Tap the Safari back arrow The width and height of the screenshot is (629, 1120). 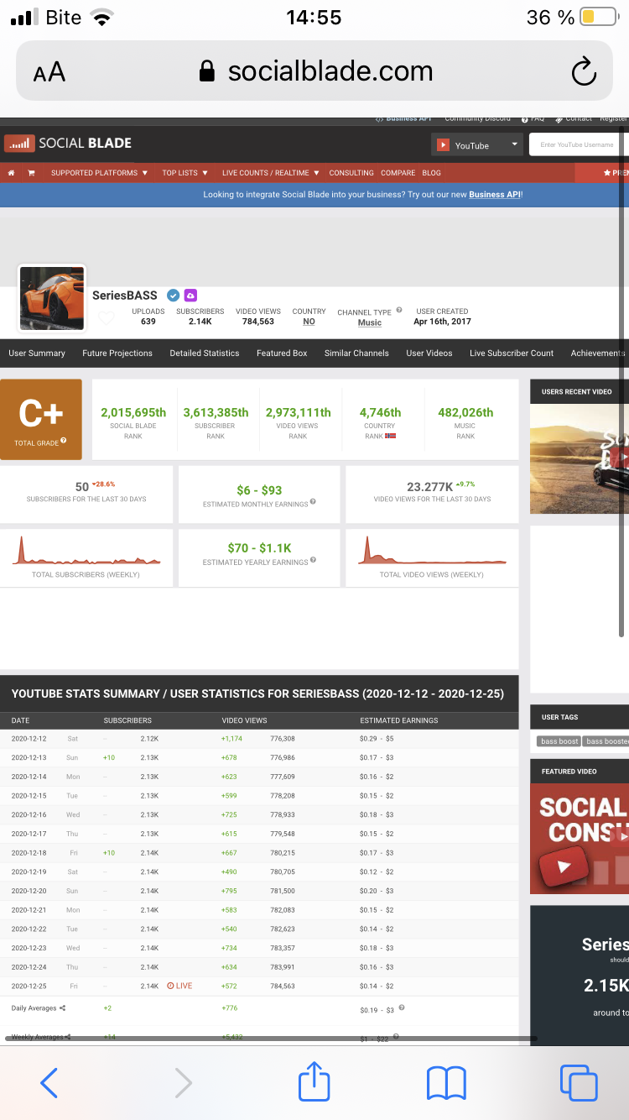(49, 1082)
